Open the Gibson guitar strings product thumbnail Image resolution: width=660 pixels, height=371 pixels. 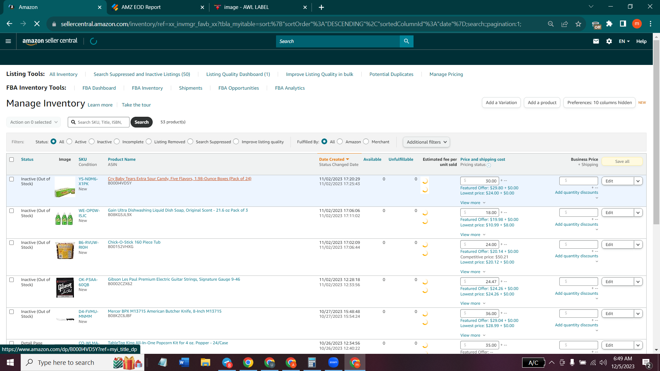[x=65, y=288]
